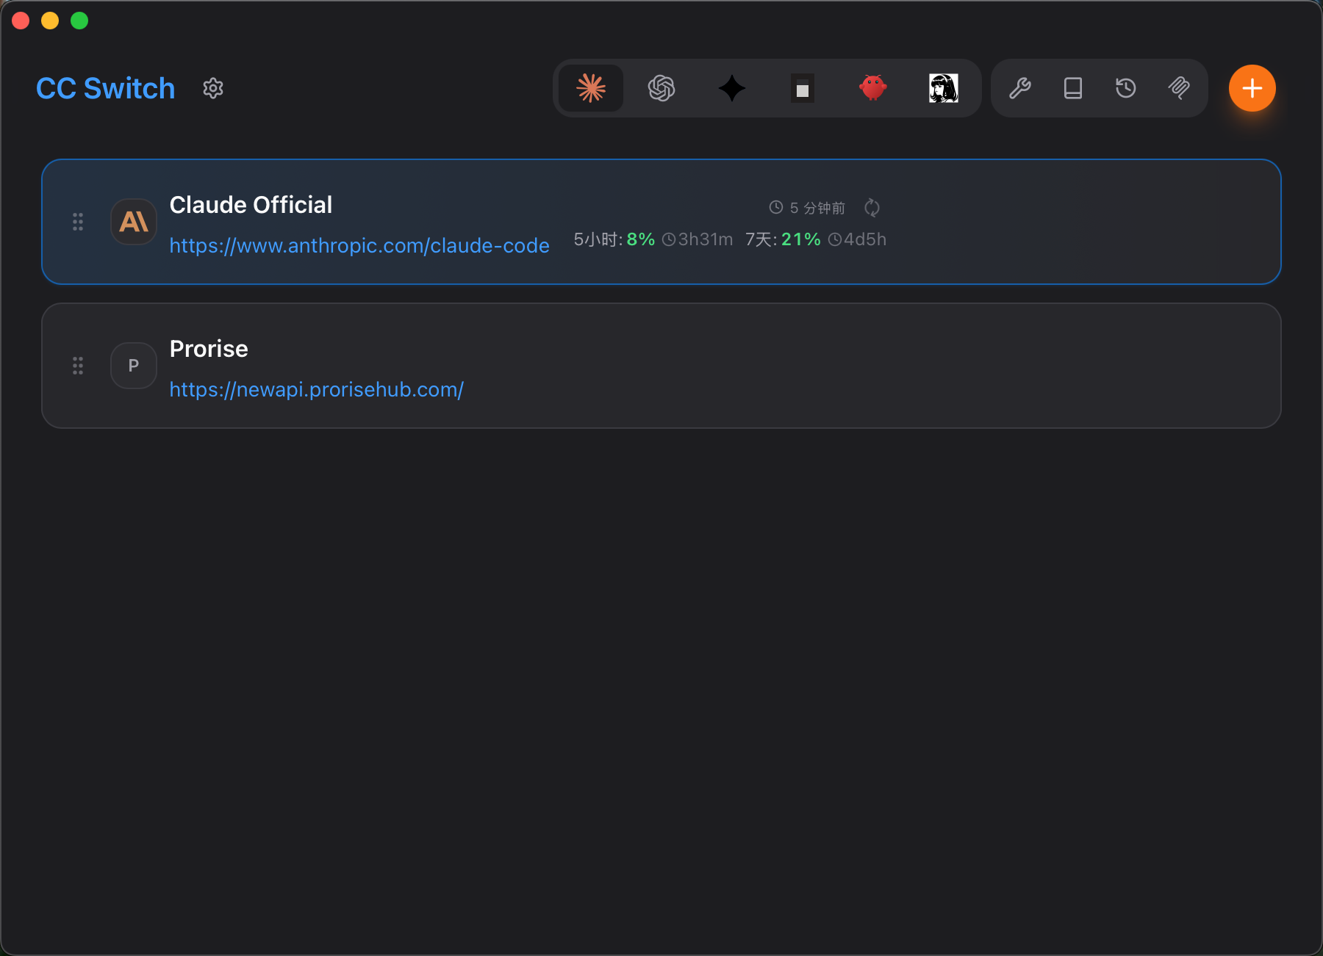Click the CC Switch title
The image size is (1323, 956).
[106, 88]
